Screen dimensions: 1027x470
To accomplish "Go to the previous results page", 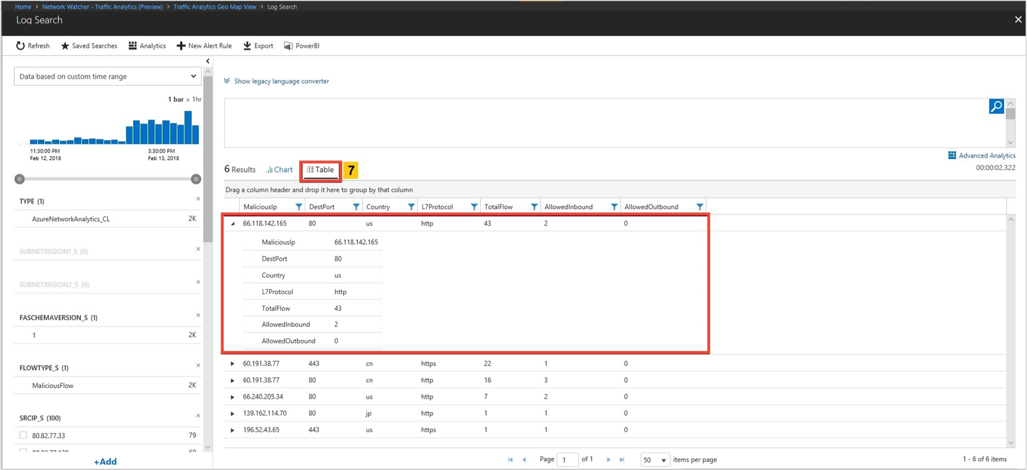I will 524,460.
